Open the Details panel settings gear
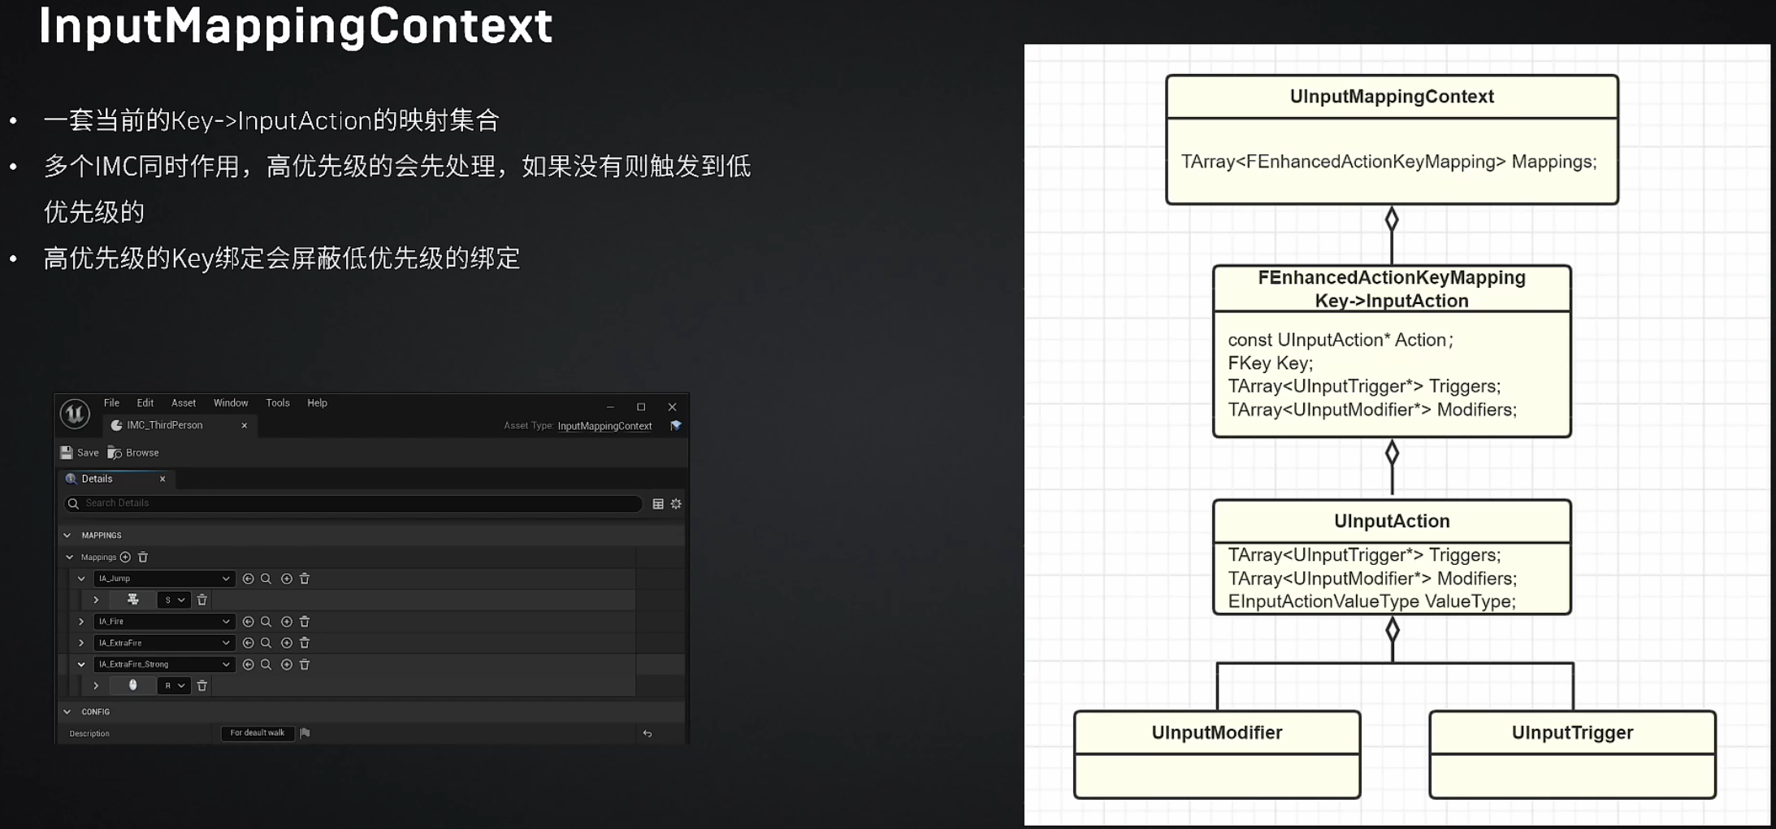This screenshot has height=829, width=1776. click(x=676, y=504)
